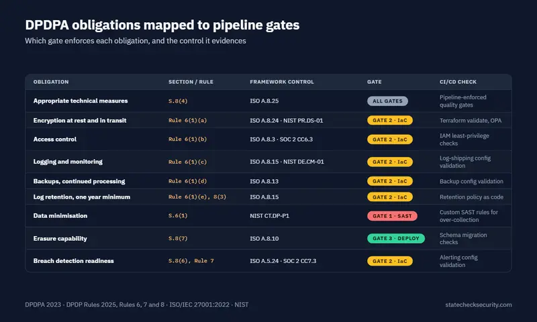
Task: Select the 'Data minimisation' obligation
Action: pos(60,215)
